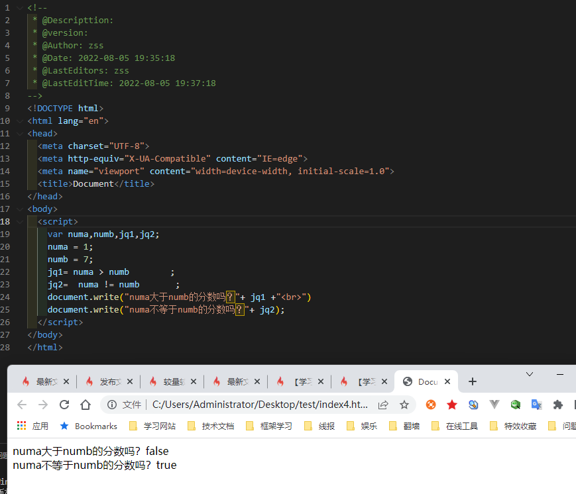Click the 'jq1= numa > numb' code line
The height and width of the screenshot is (494, 576).
[x=111, y=272]
